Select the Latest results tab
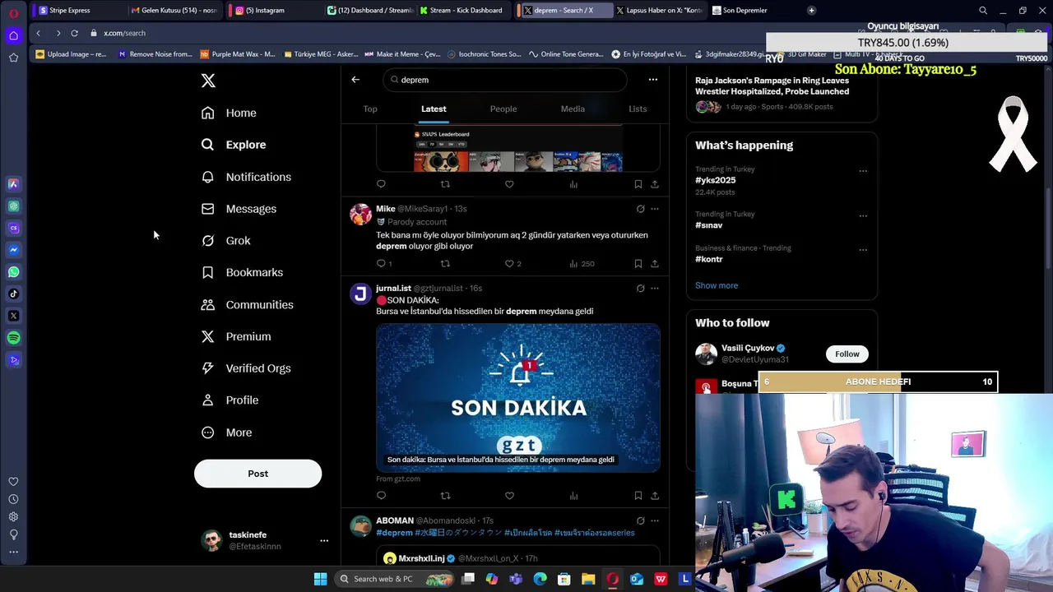Image resolution: width=1053 pixels, height=592 pixels. (x=434, y=109)
